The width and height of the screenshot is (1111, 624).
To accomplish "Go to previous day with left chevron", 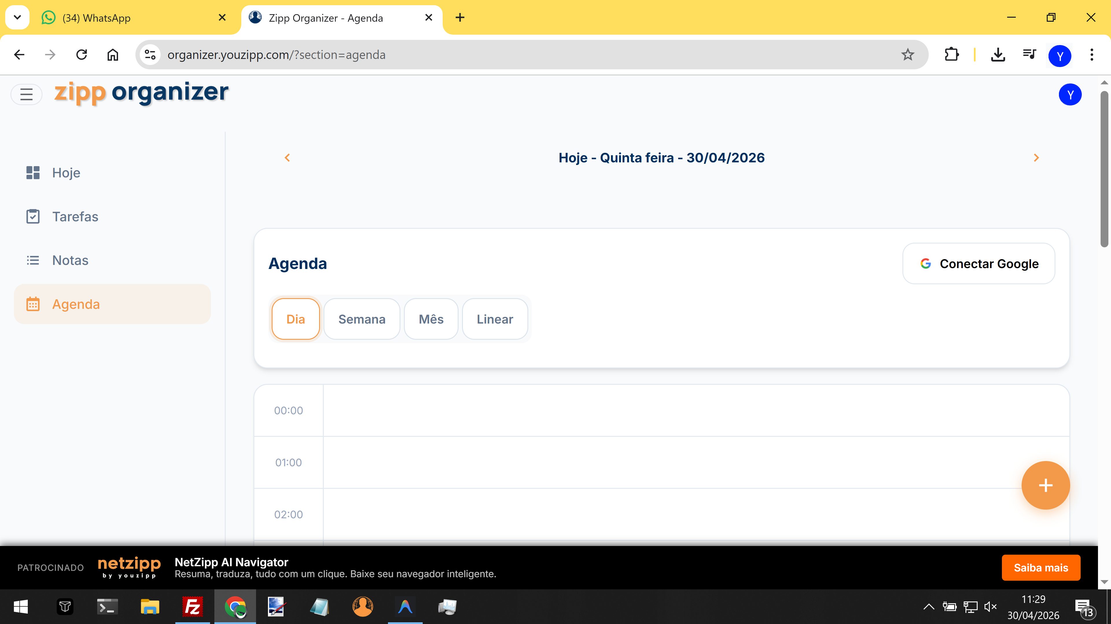I will click(x=287, y=158).
